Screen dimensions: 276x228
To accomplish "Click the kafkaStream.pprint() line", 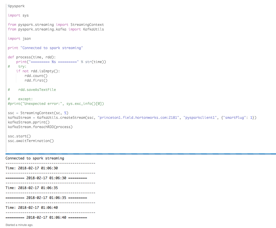I will point(28,122).
